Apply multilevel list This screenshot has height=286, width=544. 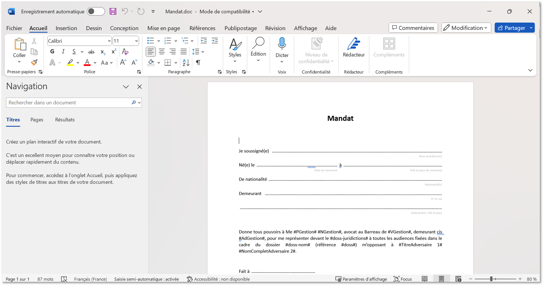tap(185, 41)
